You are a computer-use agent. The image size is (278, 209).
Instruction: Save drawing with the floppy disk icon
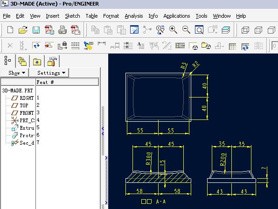pyautogui.click(x=36, y=30)
